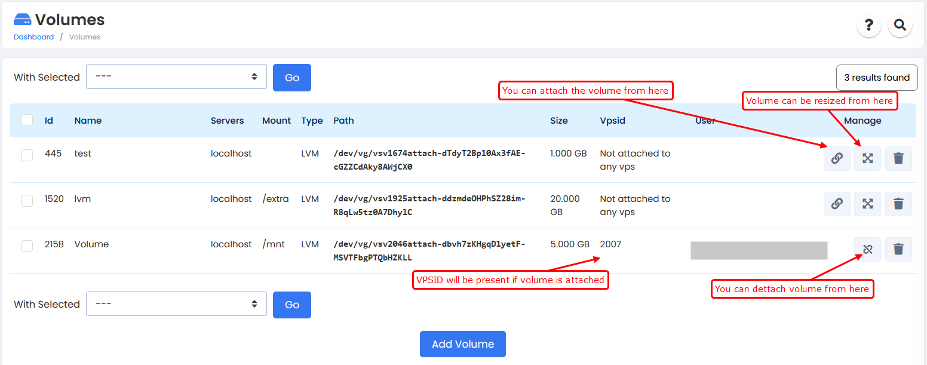Go to Dashboard via breadcrumb link

pos(34,37)
